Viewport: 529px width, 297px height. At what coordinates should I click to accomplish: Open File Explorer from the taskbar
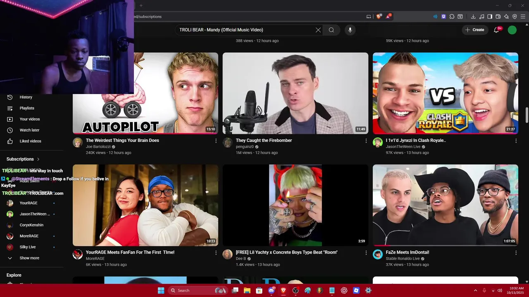click(x=247, y=290)
